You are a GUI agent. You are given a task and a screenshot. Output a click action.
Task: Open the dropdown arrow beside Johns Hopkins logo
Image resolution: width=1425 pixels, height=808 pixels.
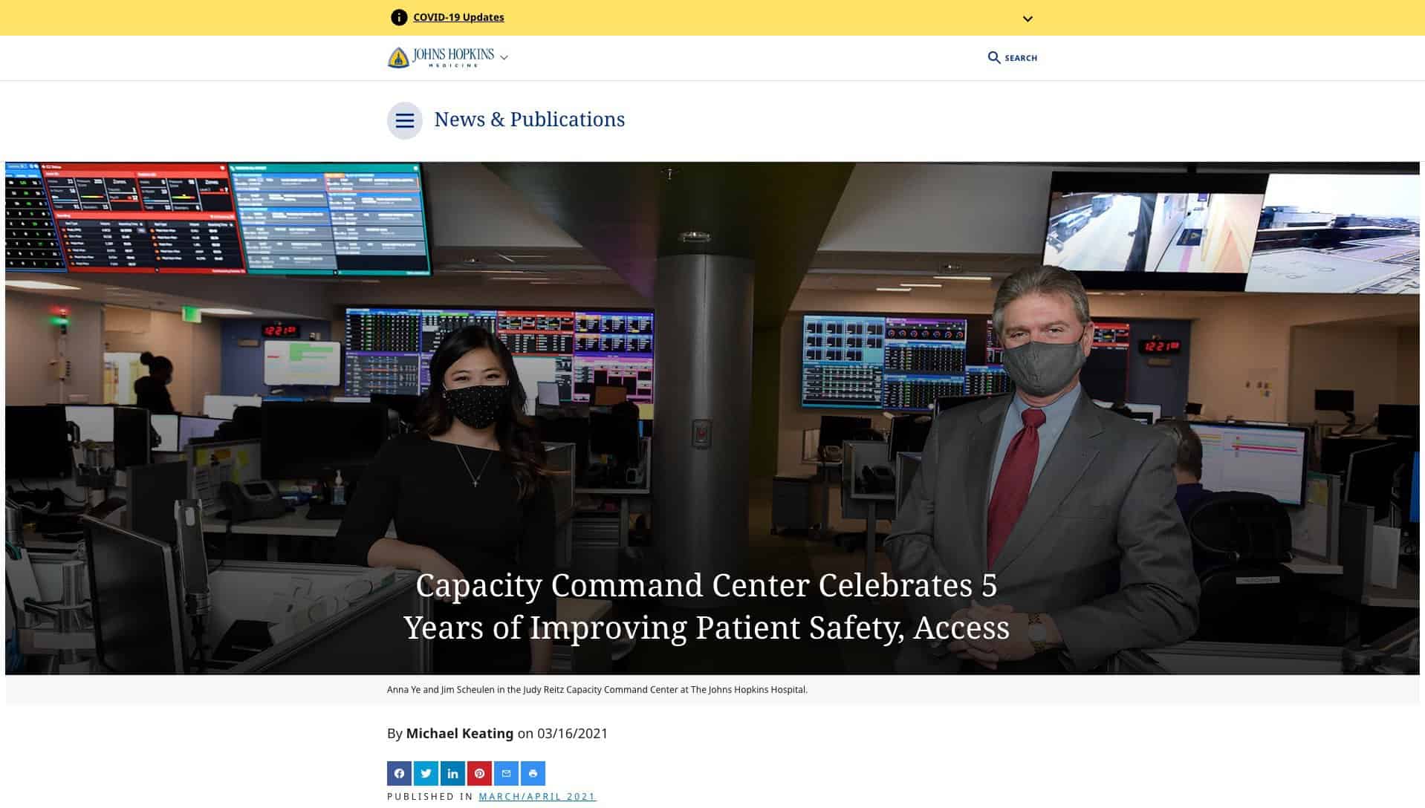[504, 57]
